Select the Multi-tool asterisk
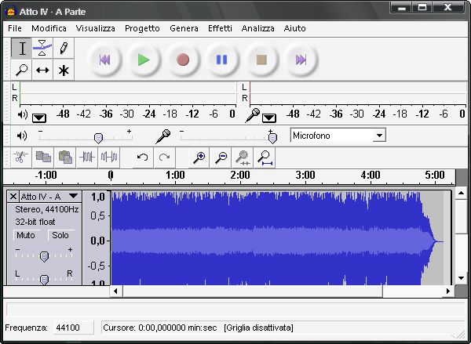The image size is (471, 344). (x=64, y=70)
